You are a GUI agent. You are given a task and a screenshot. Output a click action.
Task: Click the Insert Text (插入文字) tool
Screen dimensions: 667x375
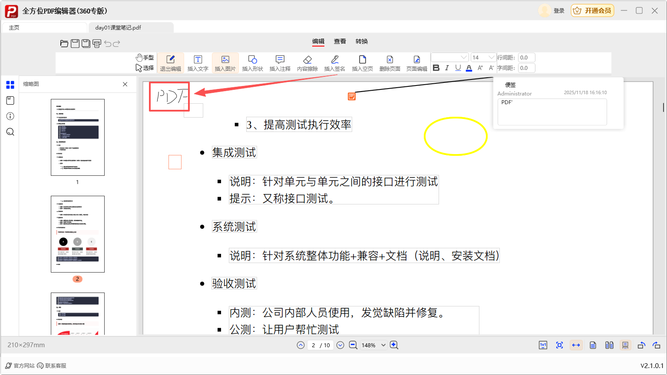[198, 63]
